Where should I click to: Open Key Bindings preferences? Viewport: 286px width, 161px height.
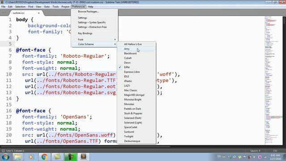pyautogui.click(x=94, y=33)
